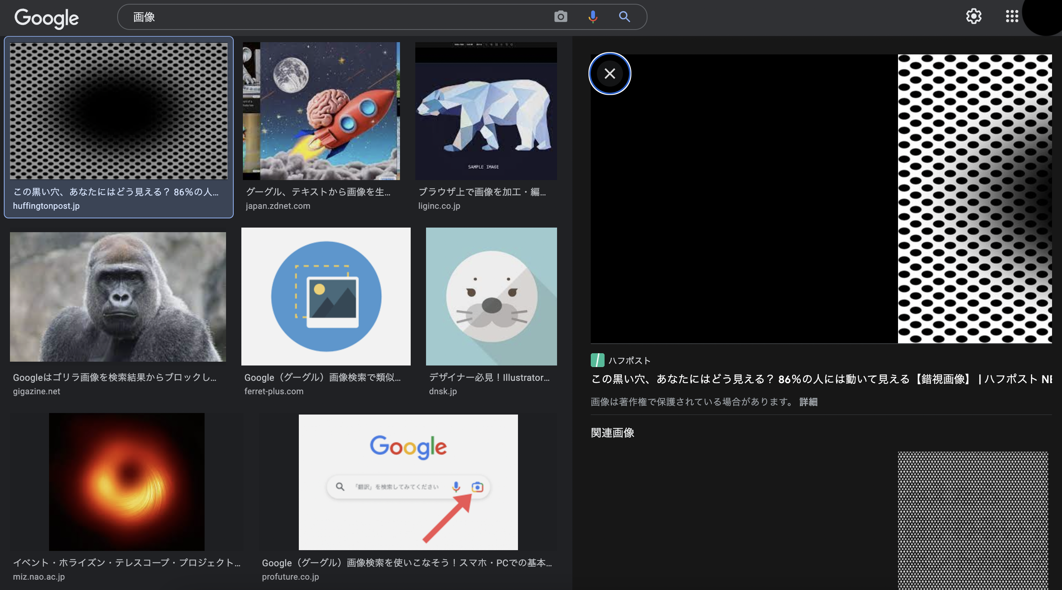The width and height of the screenshot is (1062, 590).
Task: Click the search input field
Action: coord(338,17)
